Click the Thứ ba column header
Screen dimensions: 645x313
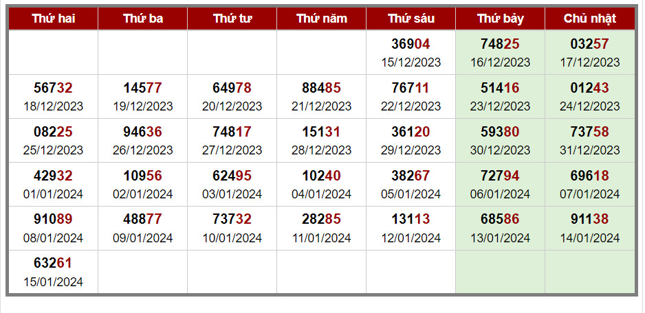click(x=143, y=19)
